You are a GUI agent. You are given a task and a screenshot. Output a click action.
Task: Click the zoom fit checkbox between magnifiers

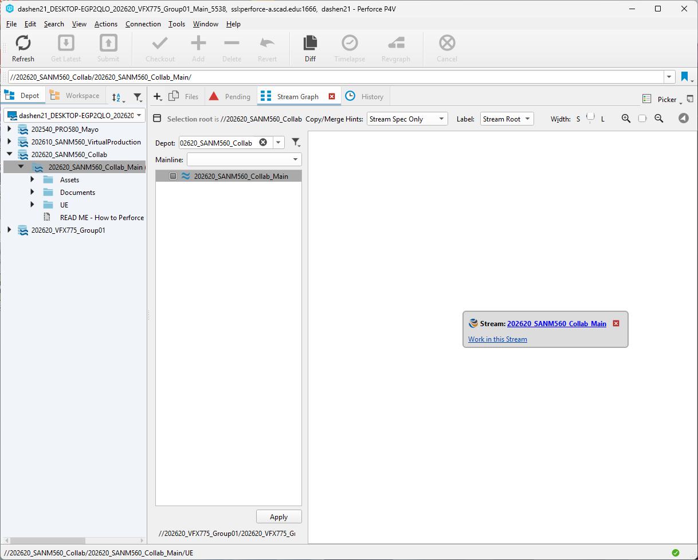[x=642, y=119]
